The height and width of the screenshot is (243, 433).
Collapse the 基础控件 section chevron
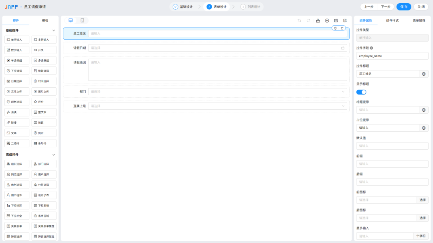pyautogui.click(x=54, y=30)
